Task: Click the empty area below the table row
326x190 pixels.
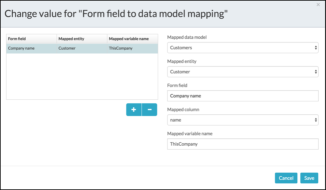Action: pyautogui.click(x=82, y=76)
